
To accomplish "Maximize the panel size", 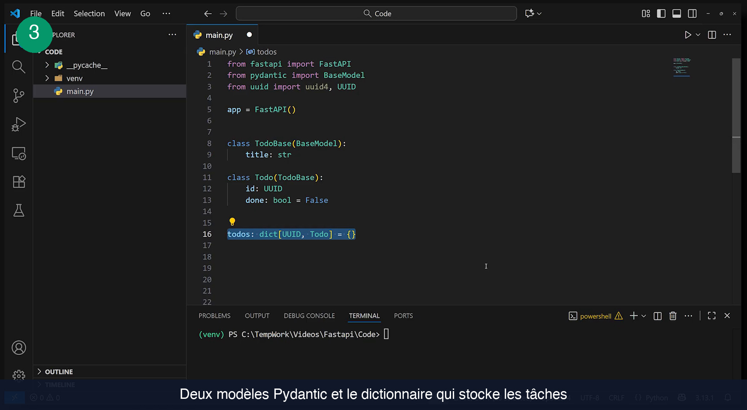I will 712,315.
